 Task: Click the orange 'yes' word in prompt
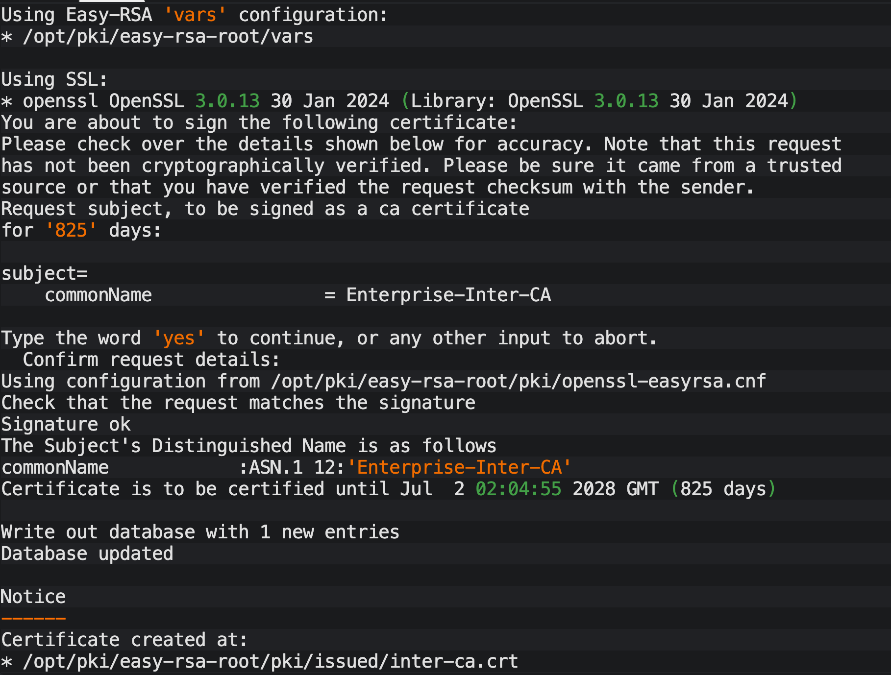[x=179, y=338]
